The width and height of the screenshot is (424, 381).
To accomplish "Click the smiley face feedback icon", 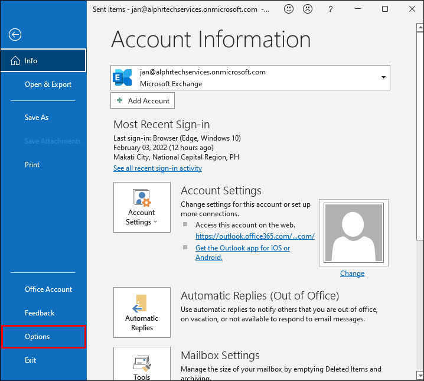I will (289, 9).
